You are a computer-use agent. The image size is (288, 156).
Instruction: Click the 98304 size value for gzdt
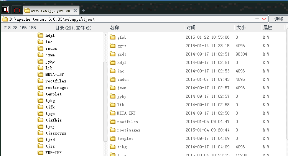click(x=241, y=54)
